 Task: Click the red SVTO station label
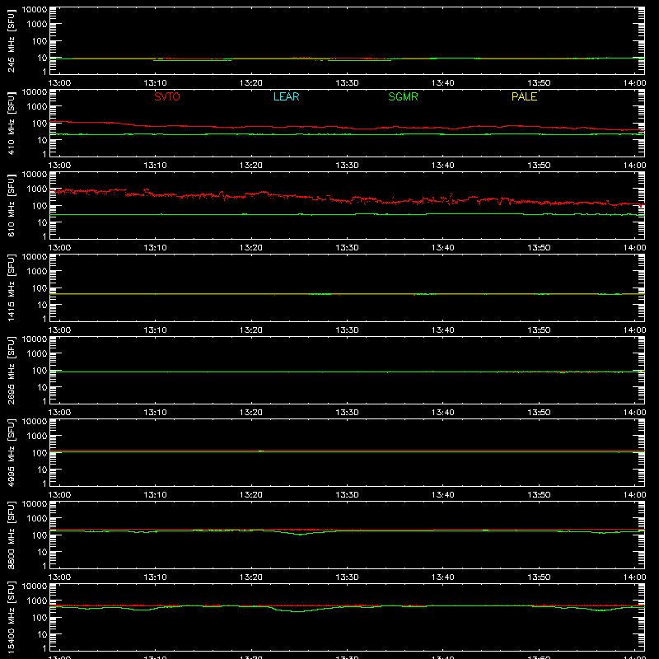point(167,96)
